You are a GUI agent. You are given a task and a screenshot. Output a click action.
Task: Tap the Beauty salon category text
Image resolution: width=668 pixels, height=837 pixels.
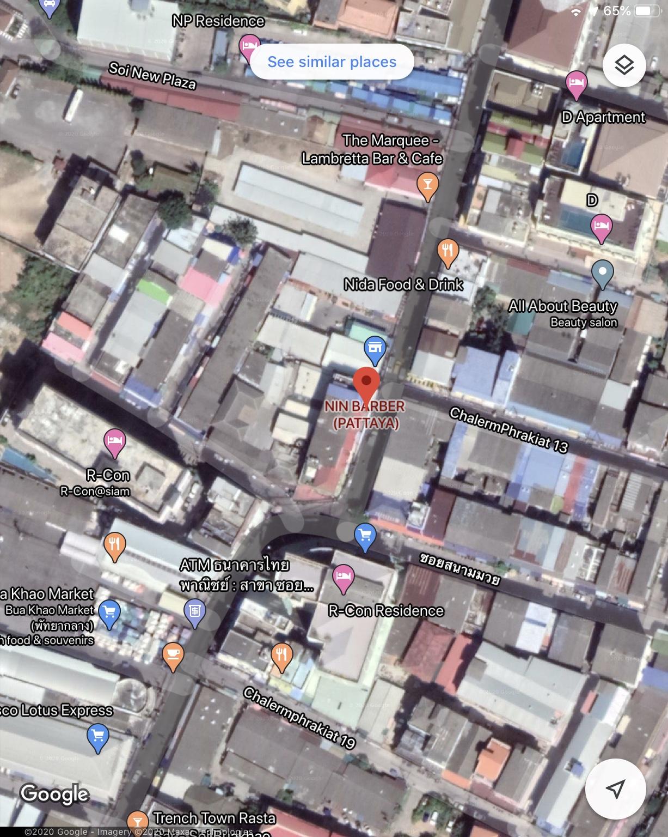pos(584,323)
